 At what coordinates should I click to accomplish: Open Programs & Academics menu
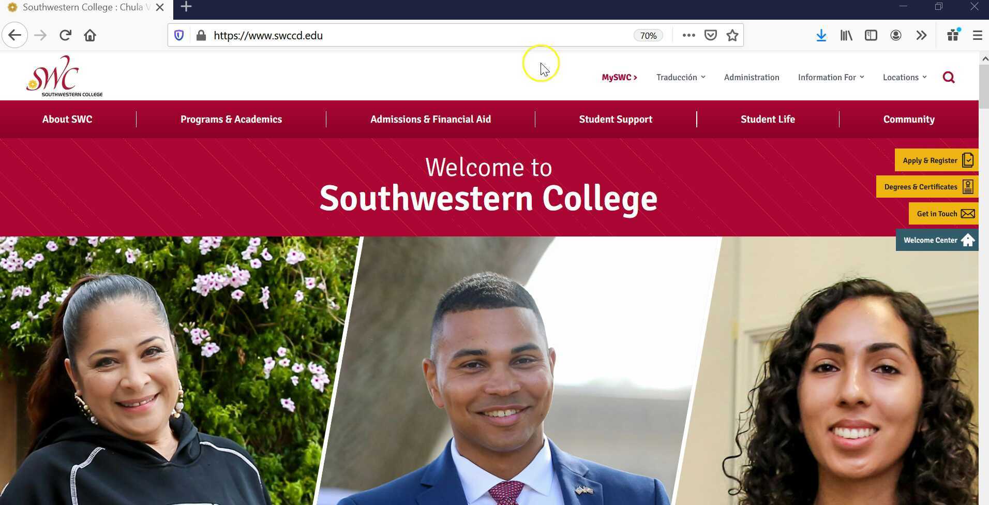coord(231,120)
